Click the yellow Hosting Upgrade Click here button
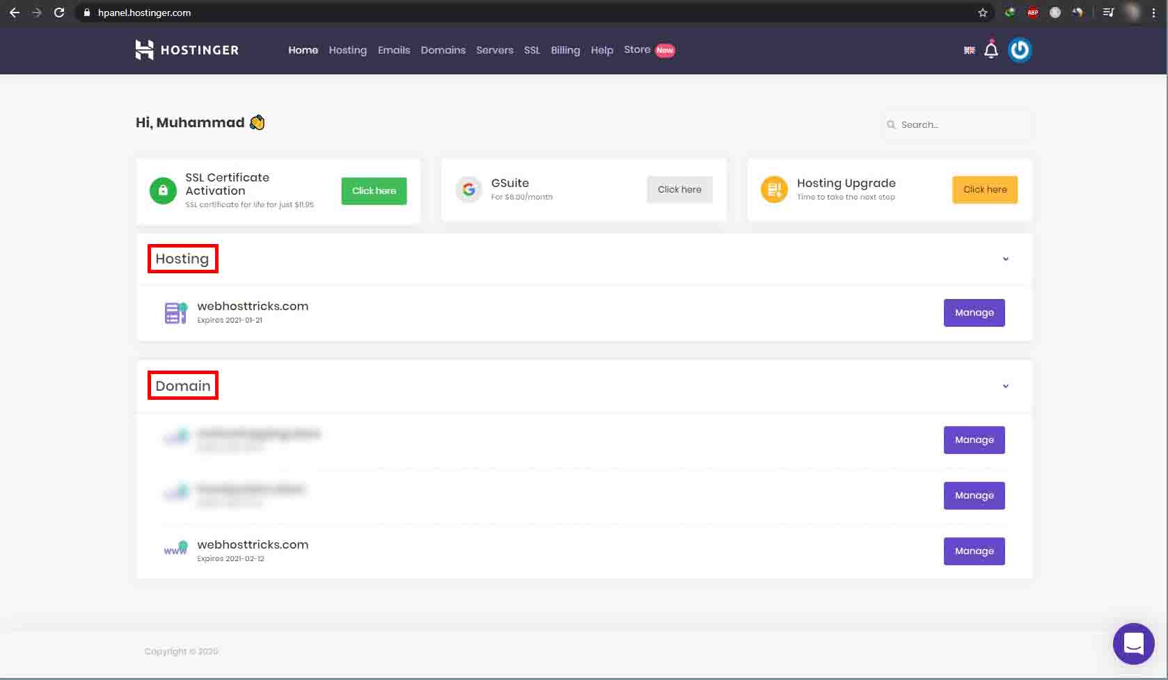Screen dimensions: 1168x680 point(985,189)
